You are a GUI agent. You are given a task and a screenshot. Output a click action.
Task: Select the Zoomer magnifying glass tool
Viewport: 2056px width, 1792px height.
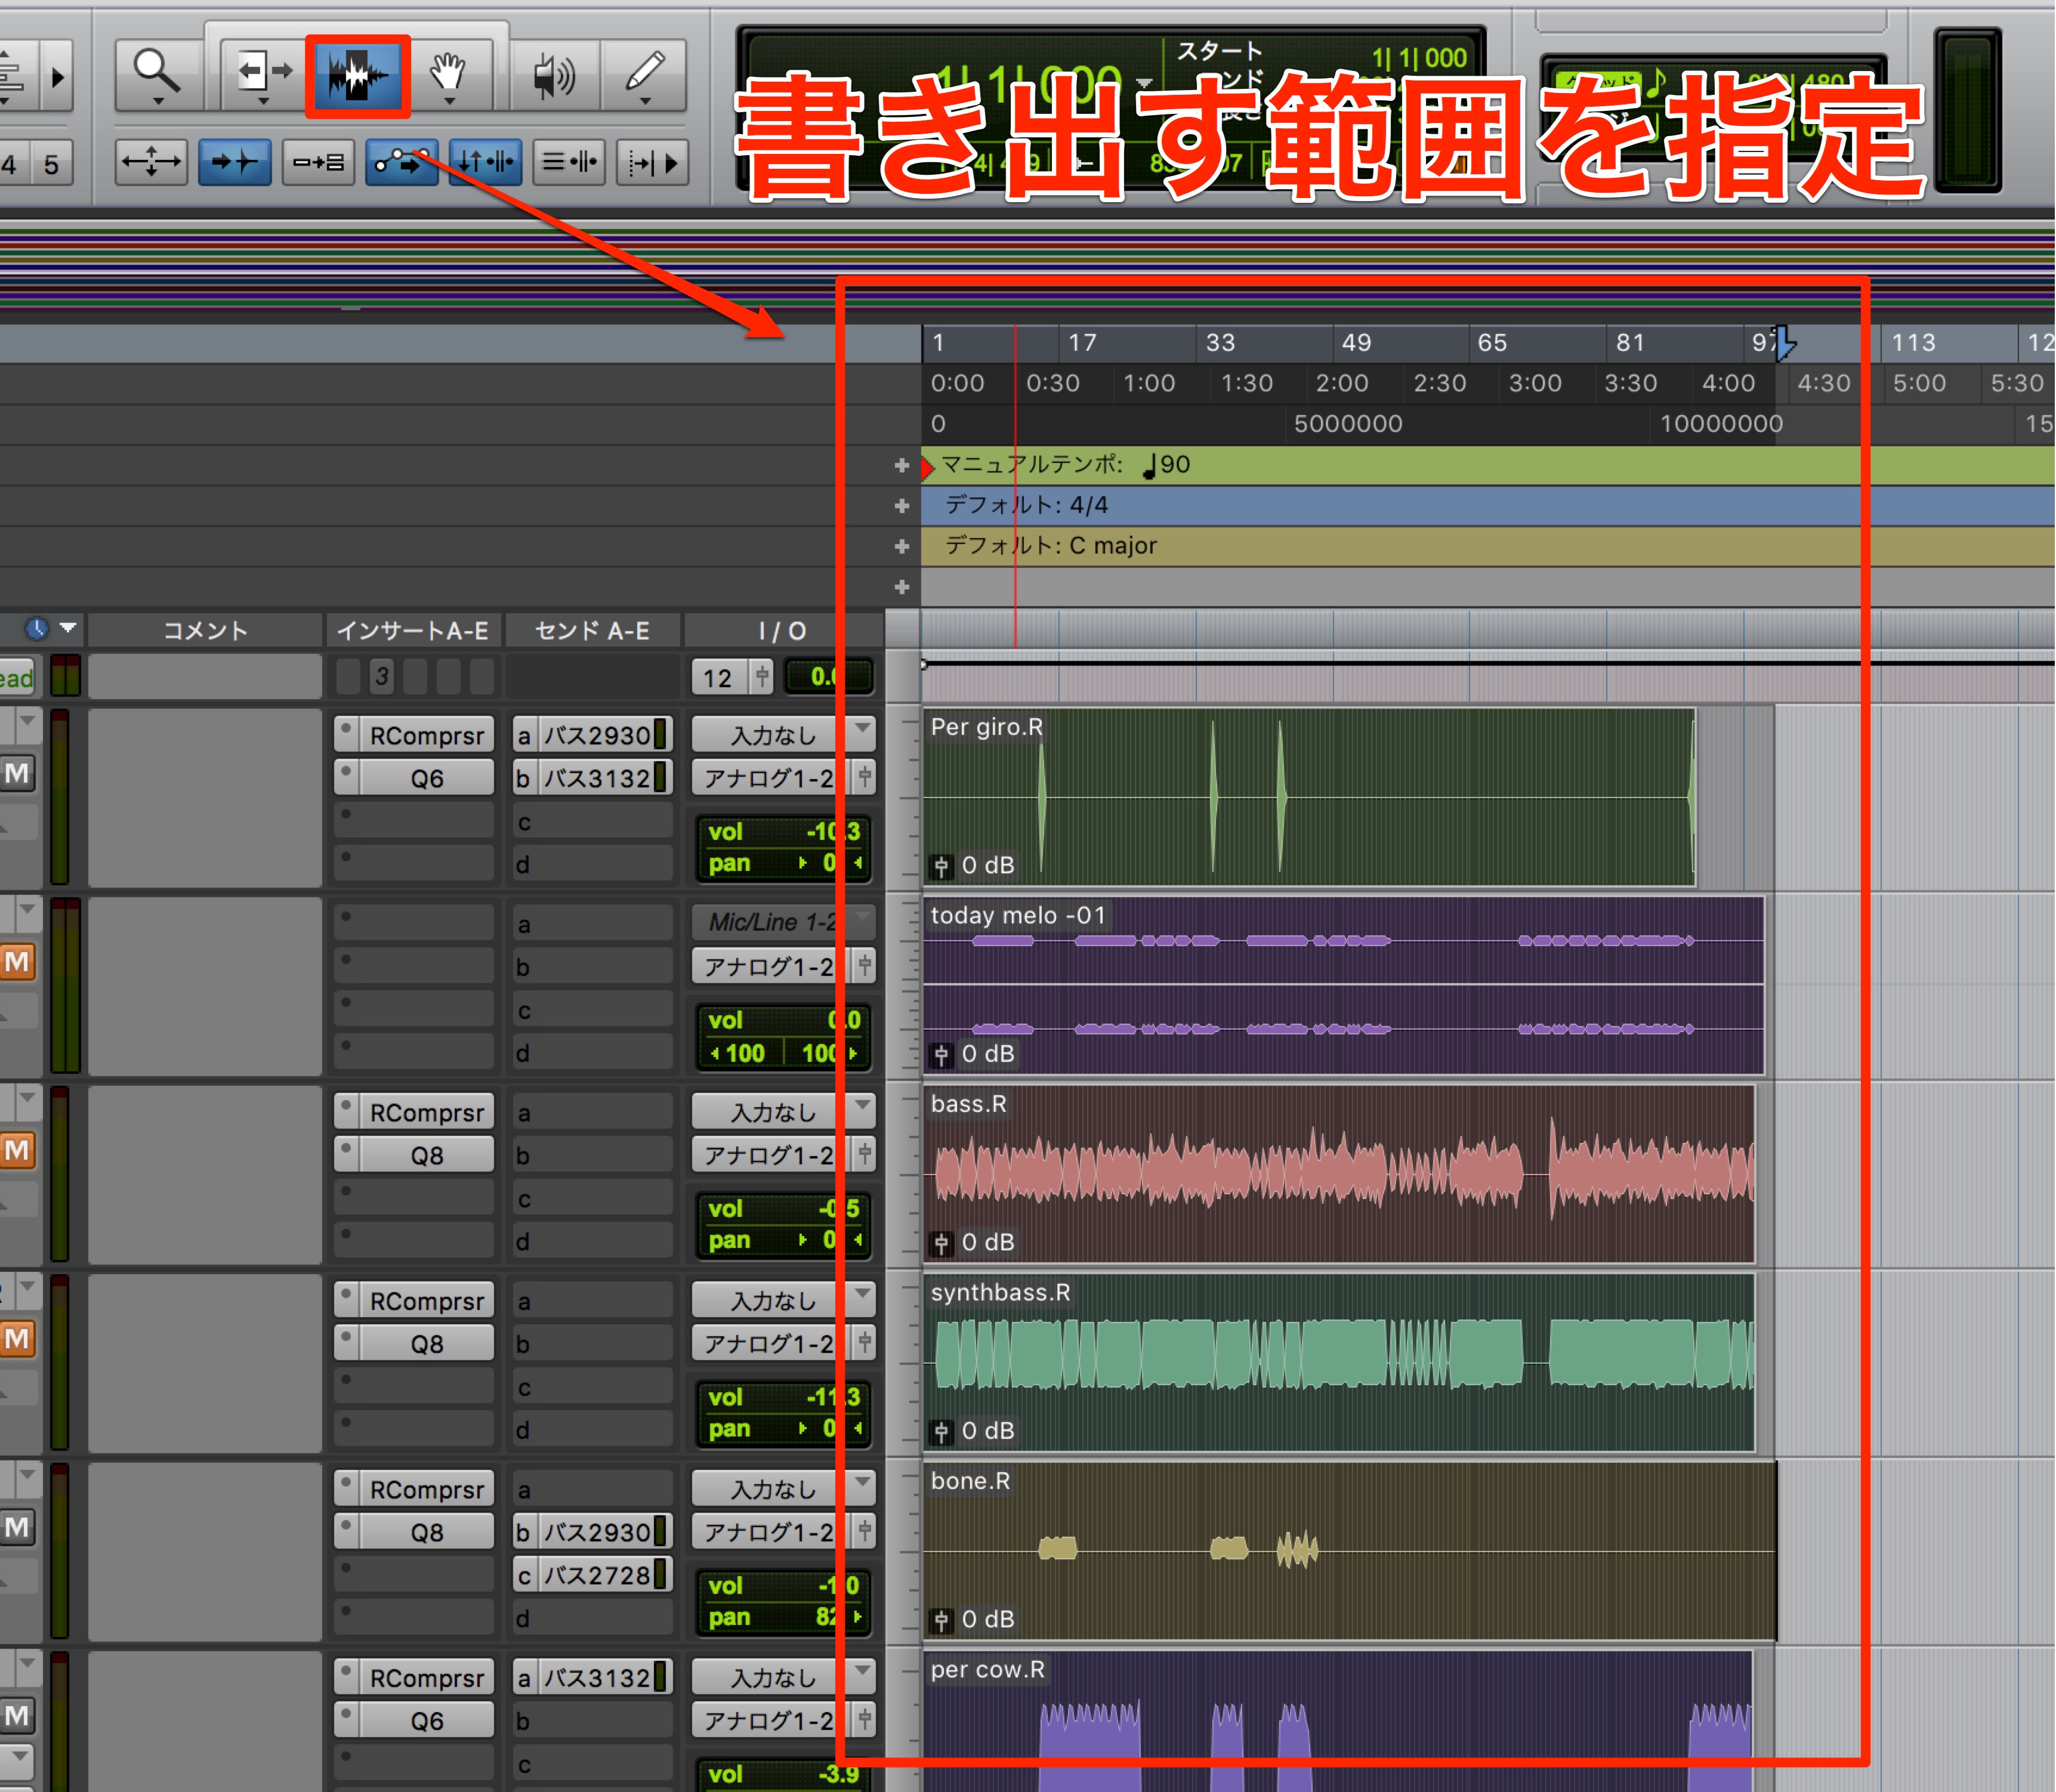tap(158, 74)
